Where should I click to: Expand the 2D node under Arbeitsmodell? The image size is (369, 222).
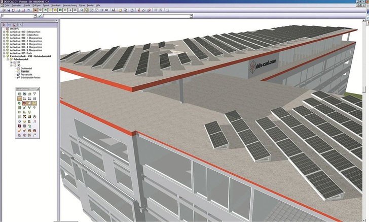click(x=12, y=62)
